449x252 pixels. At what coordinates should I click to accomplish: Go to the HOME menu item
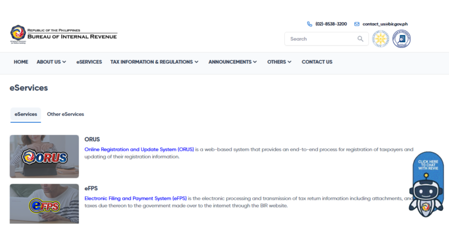pyautogui.click(x=21, y=62)
